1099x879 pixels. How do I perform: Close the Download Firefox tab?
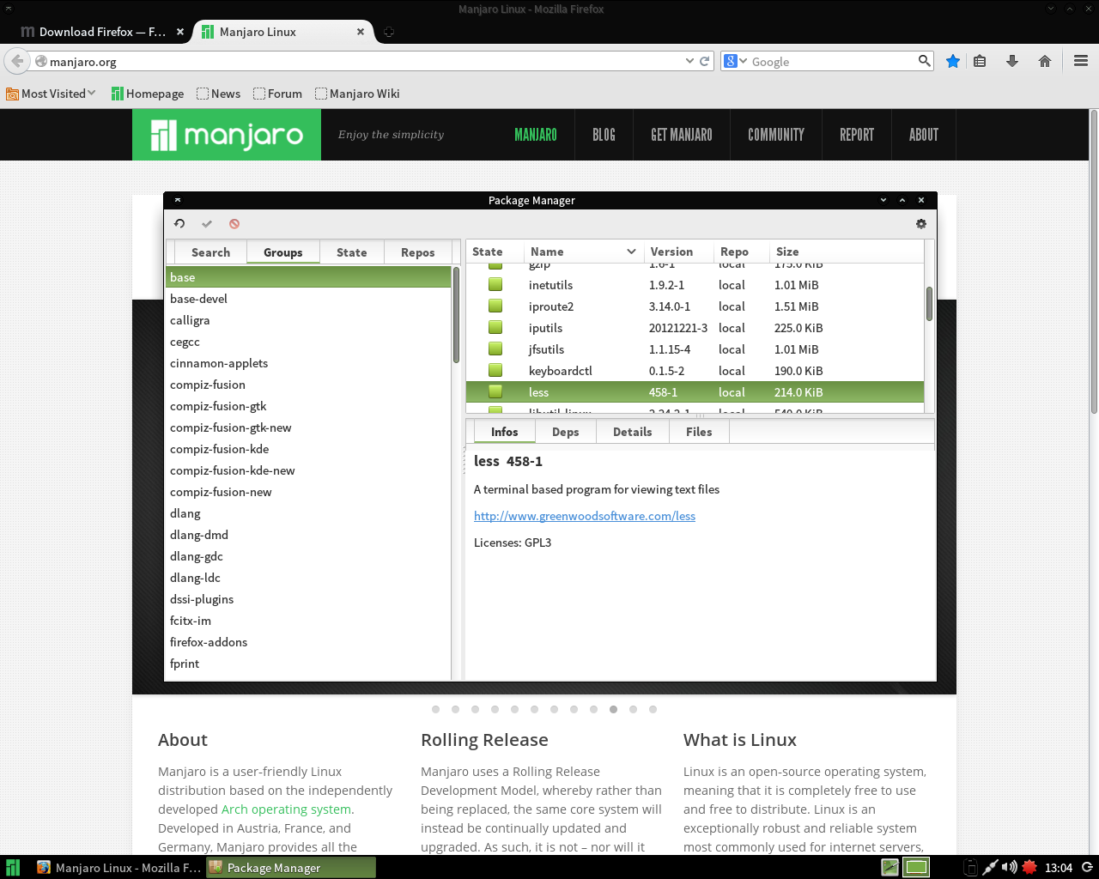coord(180,32)
